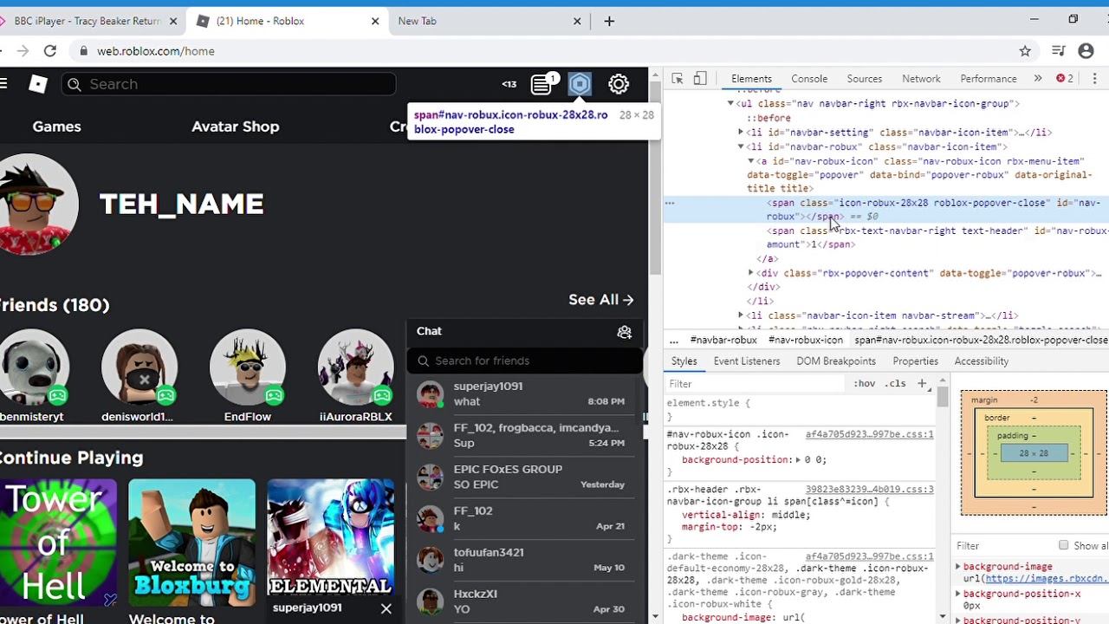Open Chrome media control icon

pyautogui.click(x=1058, y=51)
